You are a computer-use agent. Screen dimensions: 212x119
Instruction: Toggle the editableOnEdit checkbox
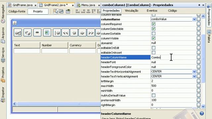tap(153, 48)
